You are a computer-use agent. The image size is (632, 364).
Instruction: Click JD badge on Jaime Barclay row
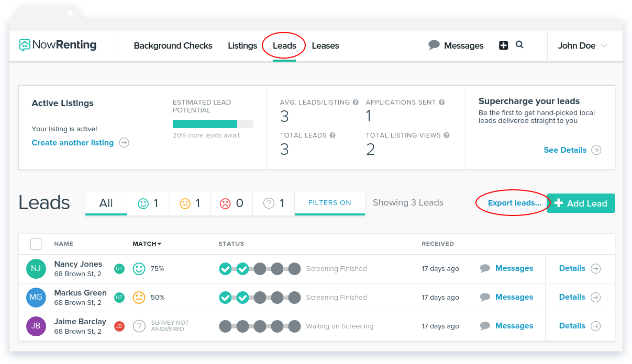tap(119, 326)
